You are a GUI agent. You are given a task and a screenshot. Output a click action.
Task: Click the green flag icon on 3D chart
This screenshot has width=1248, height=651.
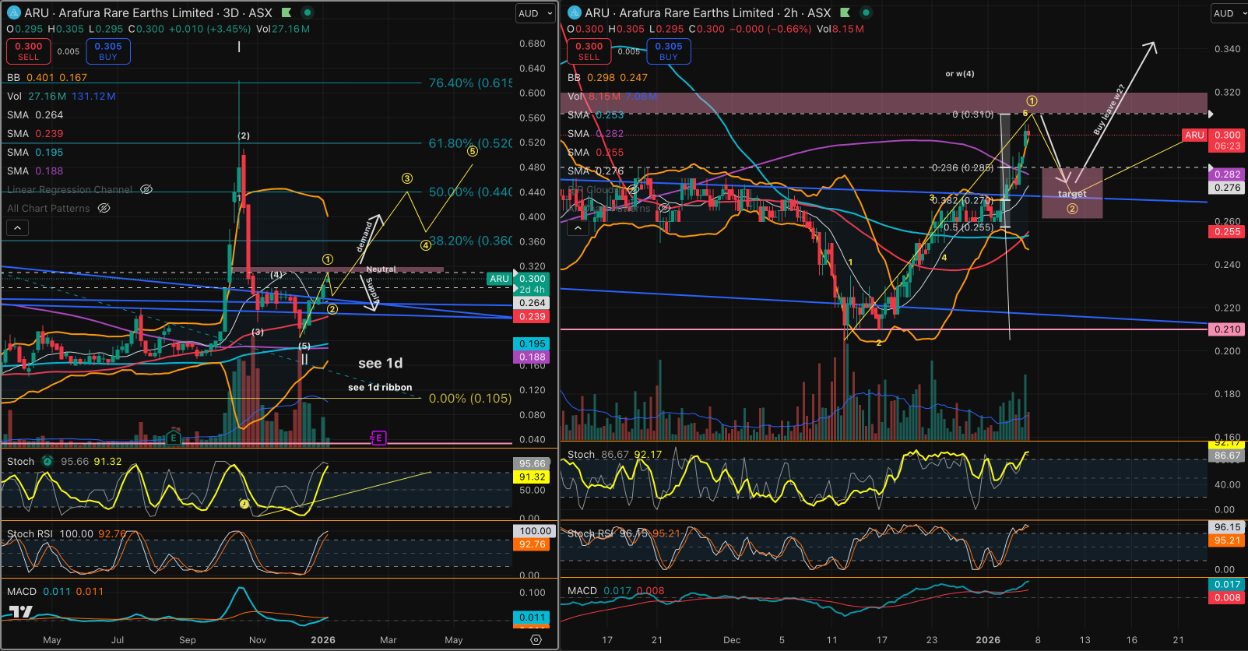tap(287, 12)
